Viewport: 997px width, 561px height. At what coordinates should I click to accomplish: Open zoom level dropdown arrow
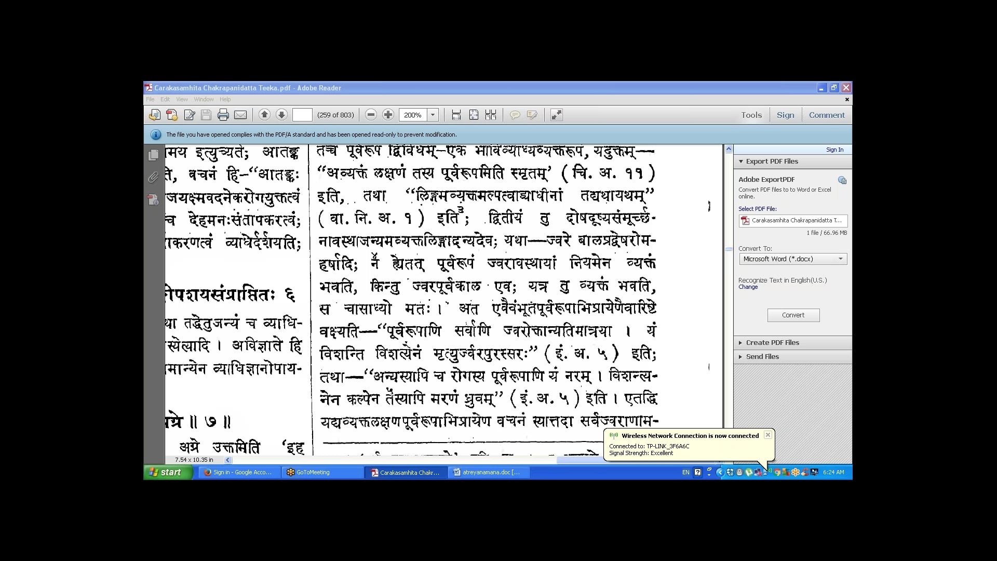coord(433,115)
